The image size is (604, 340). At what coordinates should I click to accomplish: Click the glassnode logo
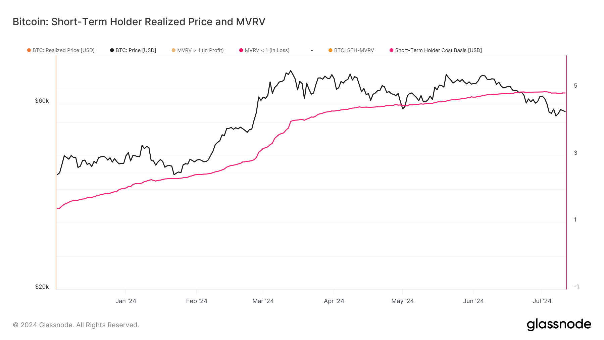point(559,325)
